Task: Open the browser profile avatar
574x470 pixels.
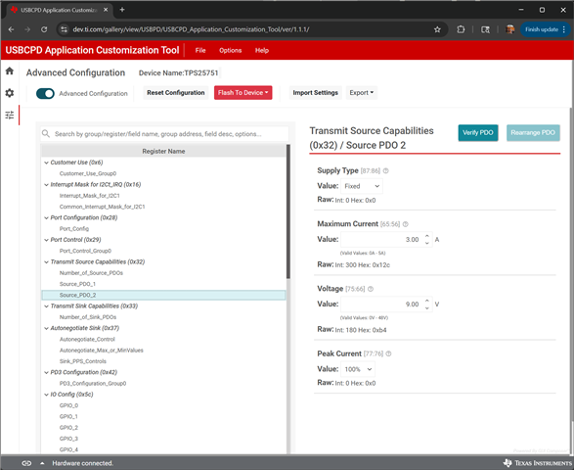Action: (x=509, y=29)
